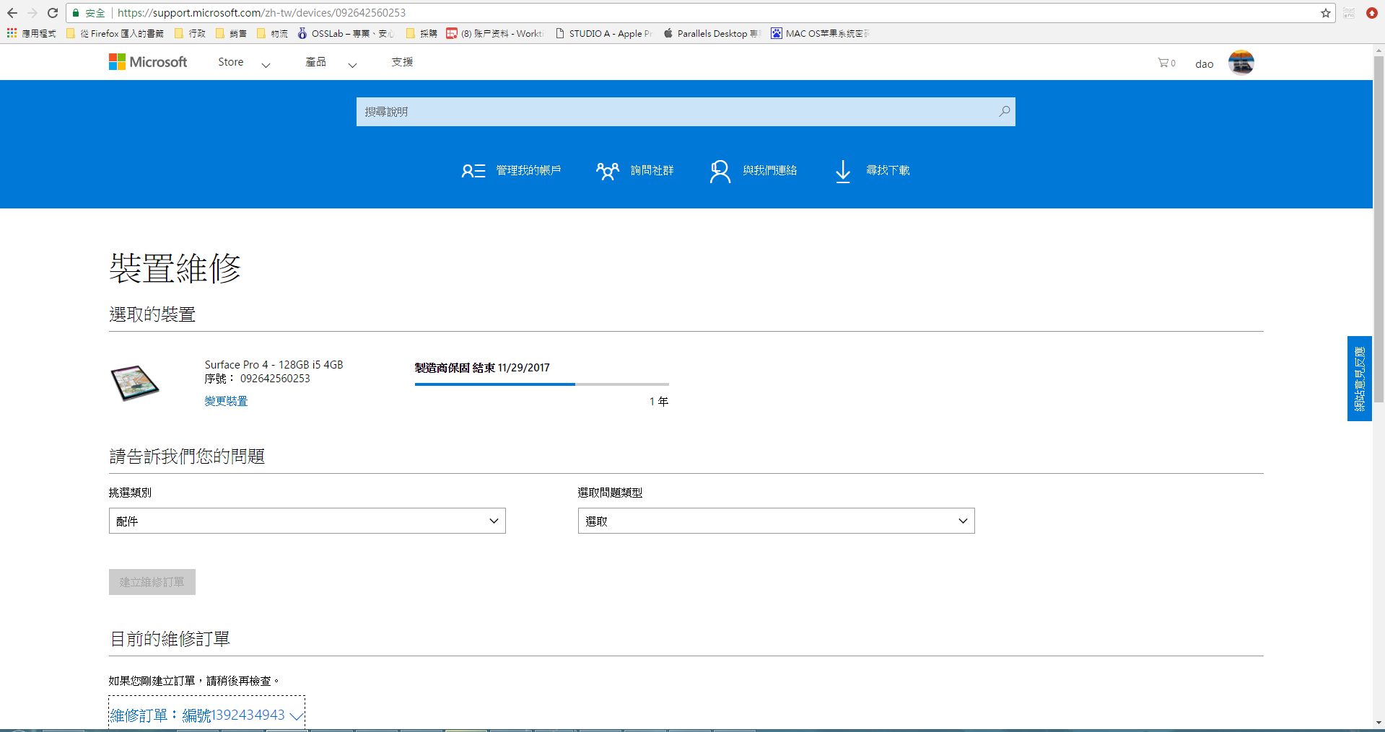
Task: Open the Microsoft logo home link
Action: click(x=148, y=62)
